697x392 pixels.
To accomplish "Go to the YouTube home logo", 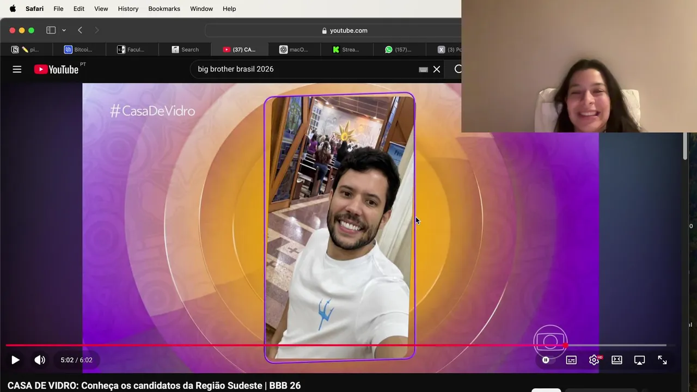I will (56, 69).
